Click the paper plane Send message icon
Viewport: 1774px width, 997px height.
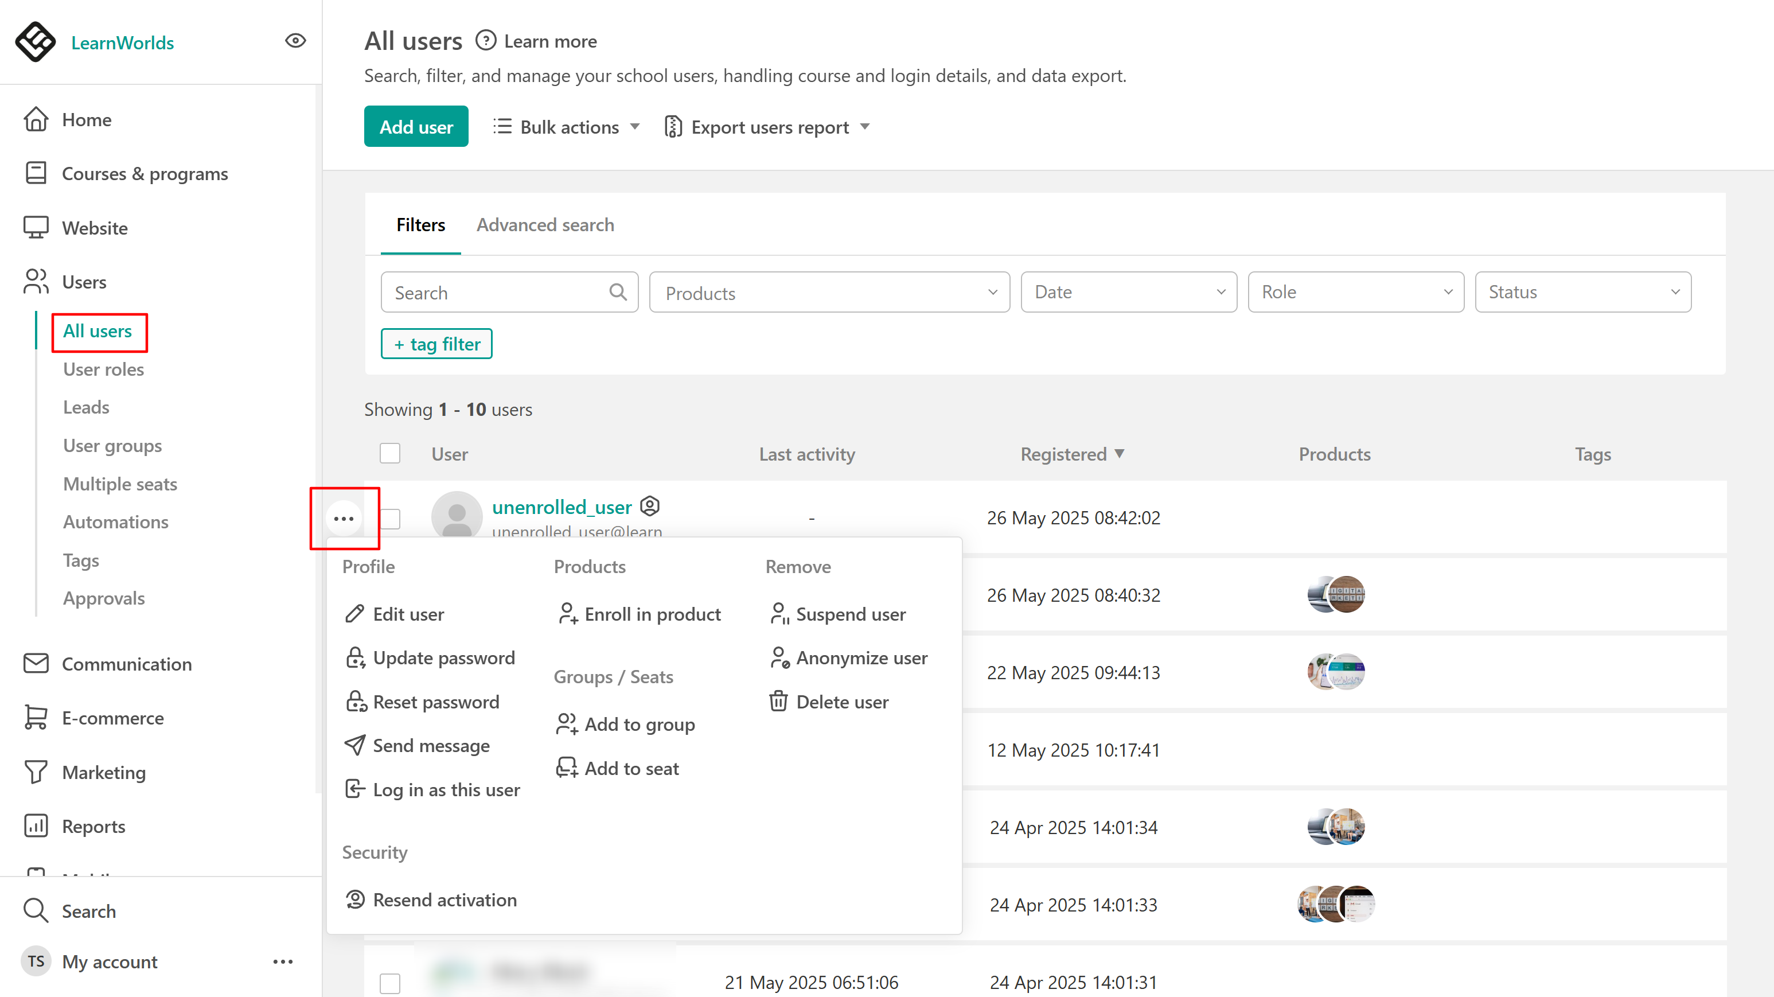[x=354, y=745]
